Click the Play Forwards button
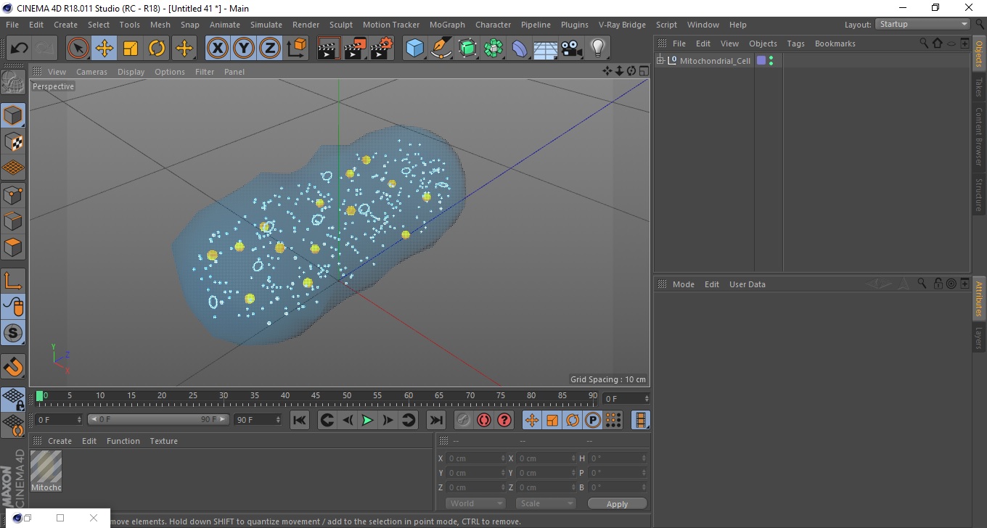This screenshot has width=987, height=528. click(x=368, y=420)
